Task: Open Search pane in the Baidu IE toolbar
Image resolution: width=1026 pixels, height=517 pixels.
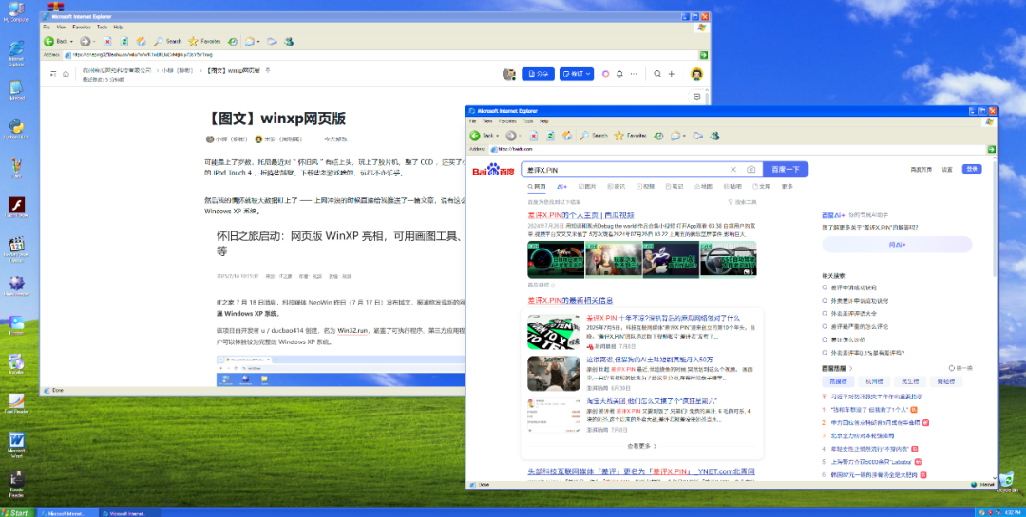Action: tap(594, 136)
